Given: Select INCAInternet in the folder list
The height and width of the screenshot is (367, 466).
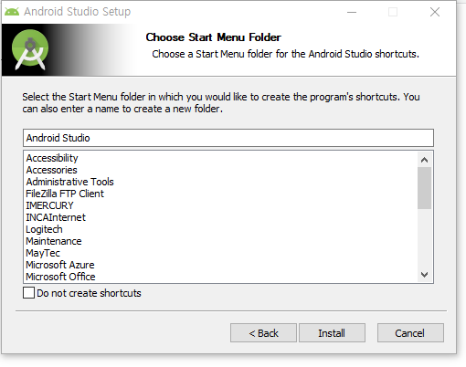Looking at the screenshot, I should point(56,217).
